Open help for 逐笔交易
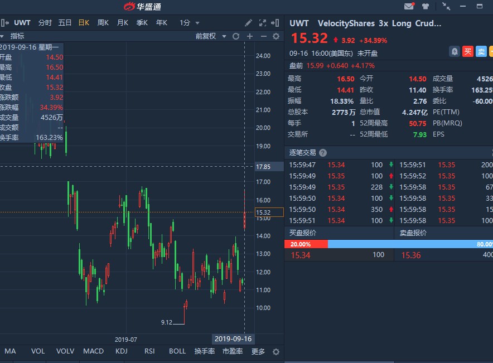 point(322,153)
